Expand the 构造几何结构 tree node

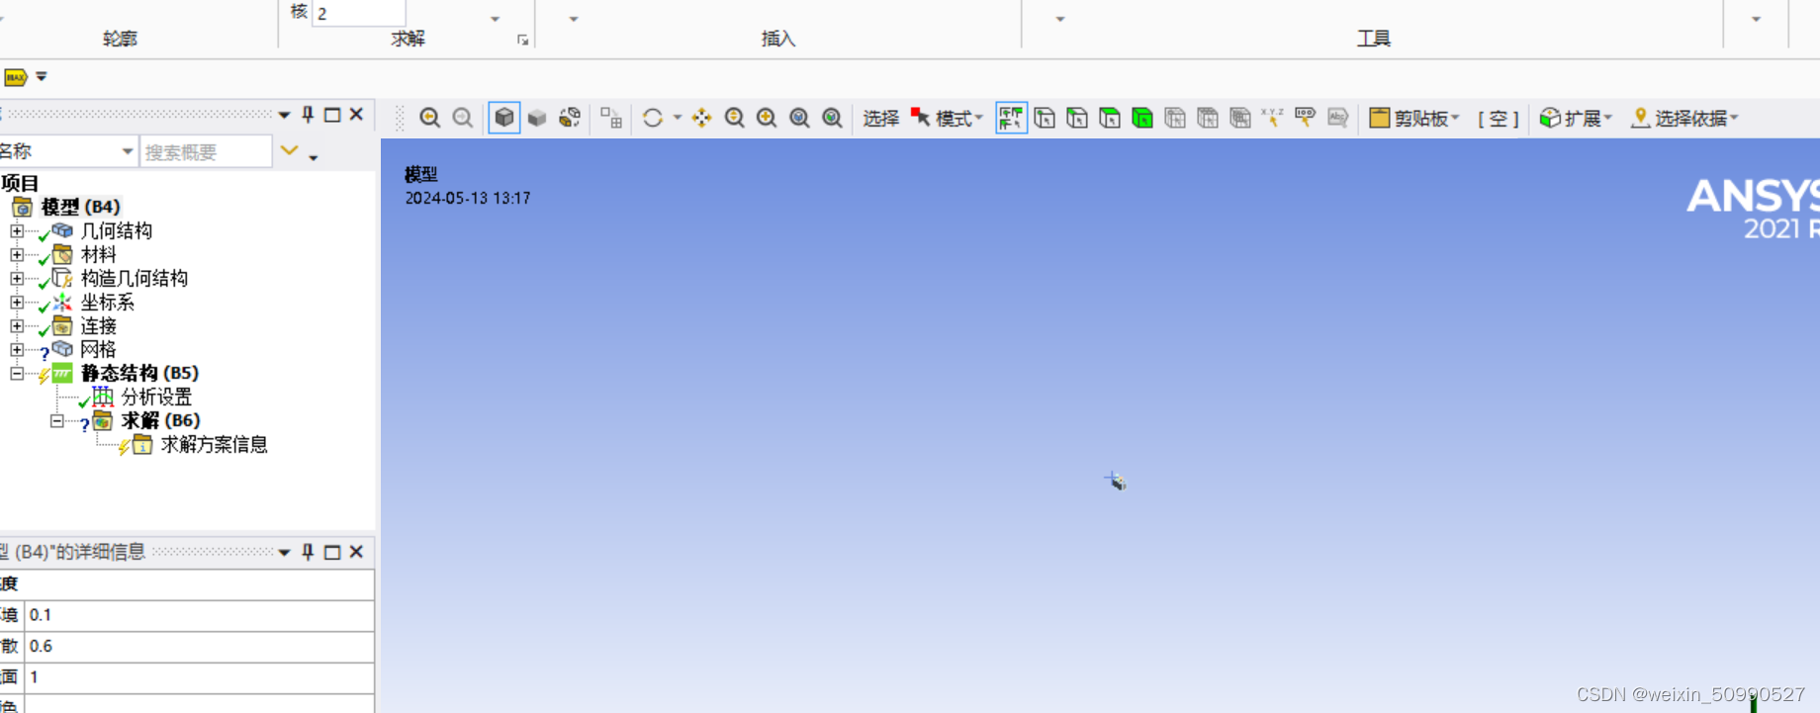click(x=17, y=278)
